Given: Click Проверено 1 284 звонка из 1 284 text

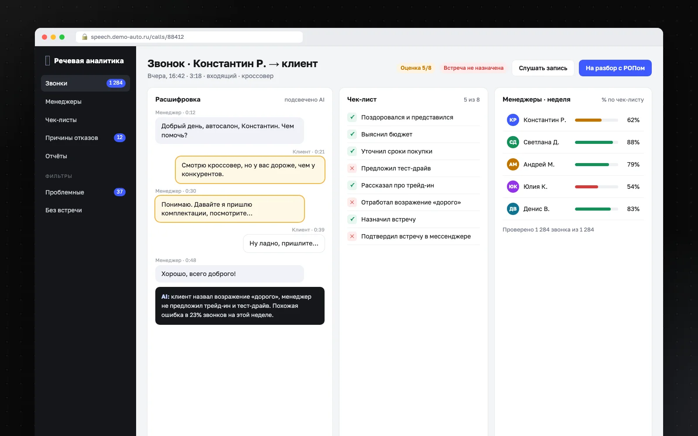Looking at the screenshot, I should coord(548,230).
